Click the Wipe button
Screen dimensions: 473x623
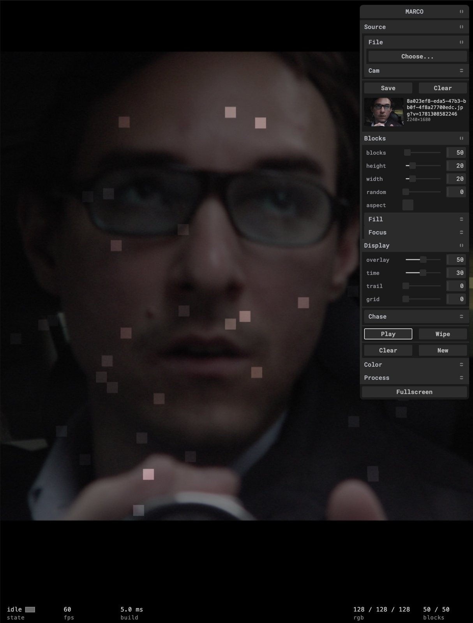[x=443, y=334]
